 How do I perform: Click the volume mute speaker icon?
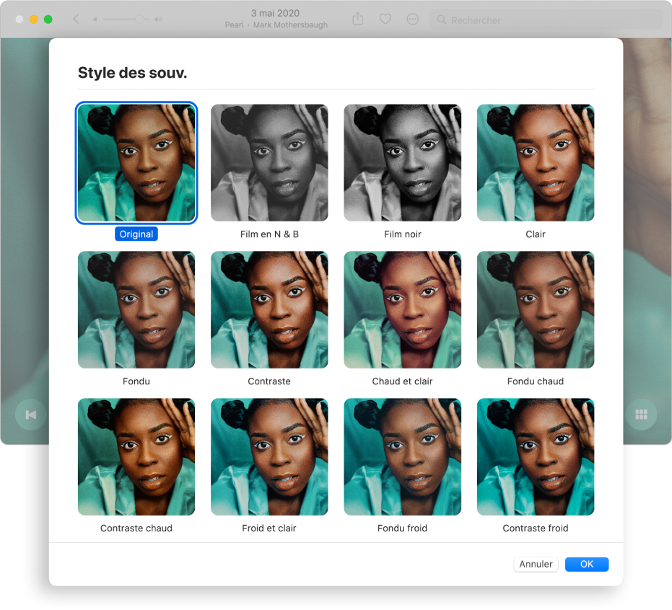(95, 19)
